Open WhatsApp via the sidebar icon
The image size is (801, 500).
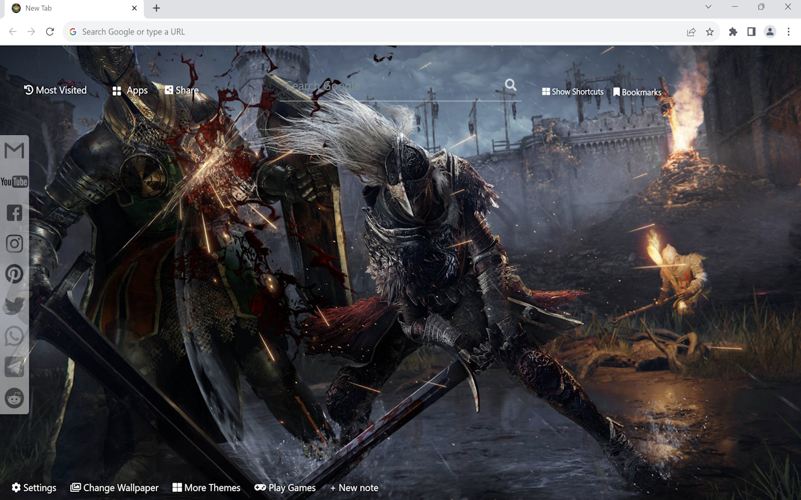(14, 336)
